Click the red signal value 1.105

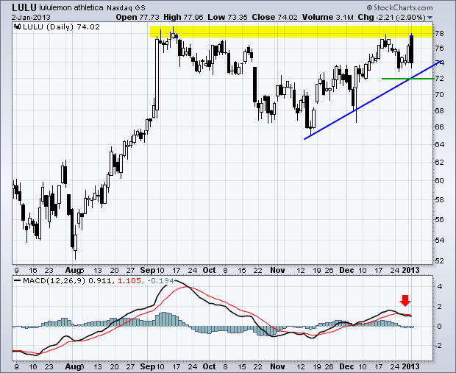coord(129,281)
